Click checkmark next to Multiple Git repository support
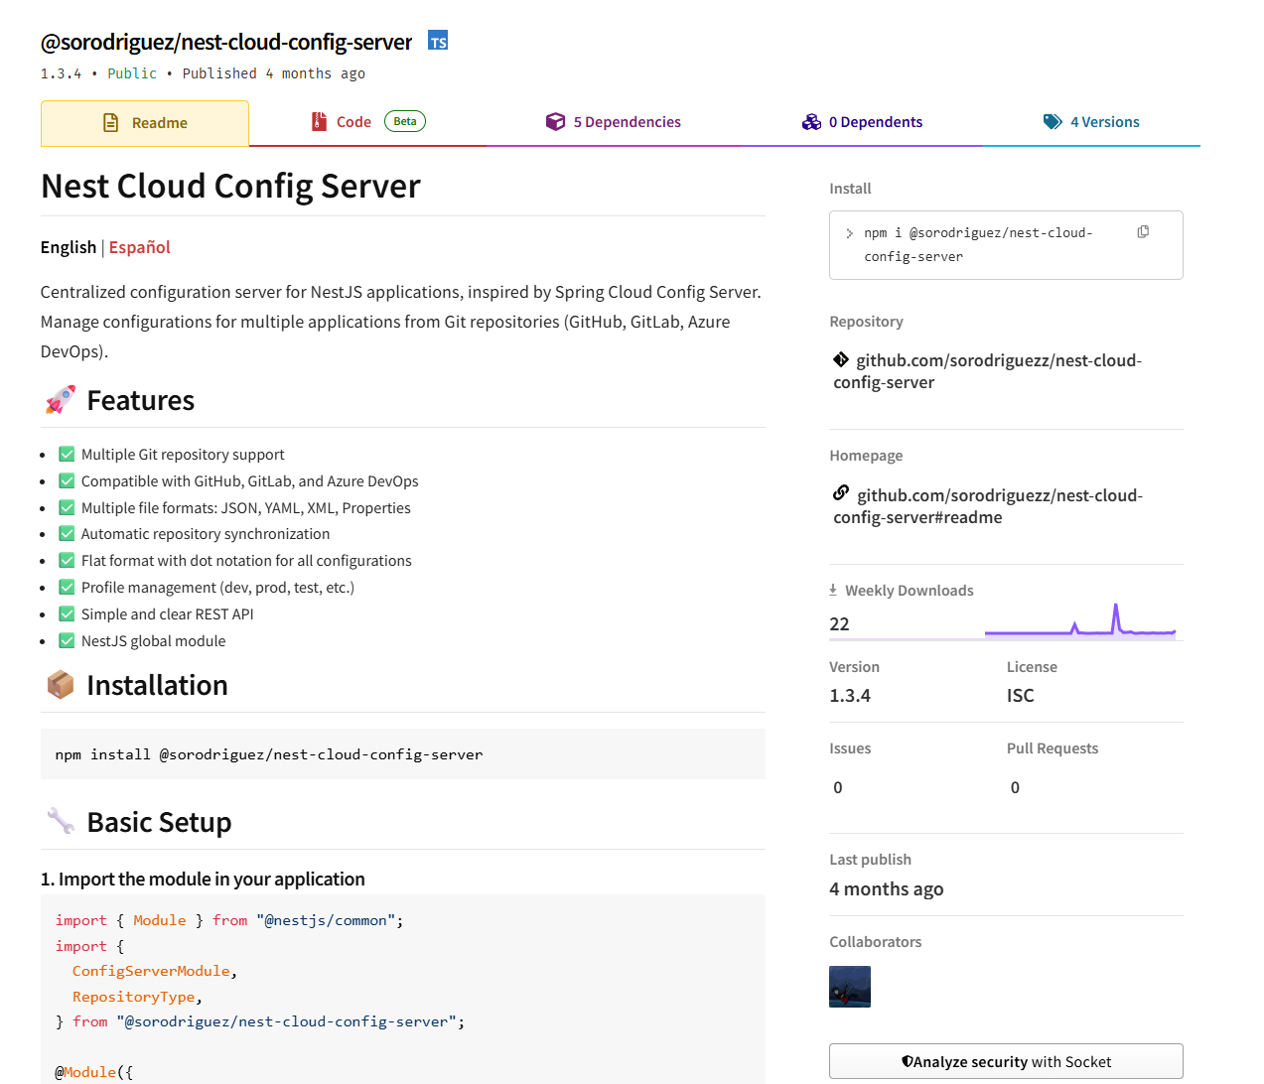1264x1084 pixels. click(67, 454)
